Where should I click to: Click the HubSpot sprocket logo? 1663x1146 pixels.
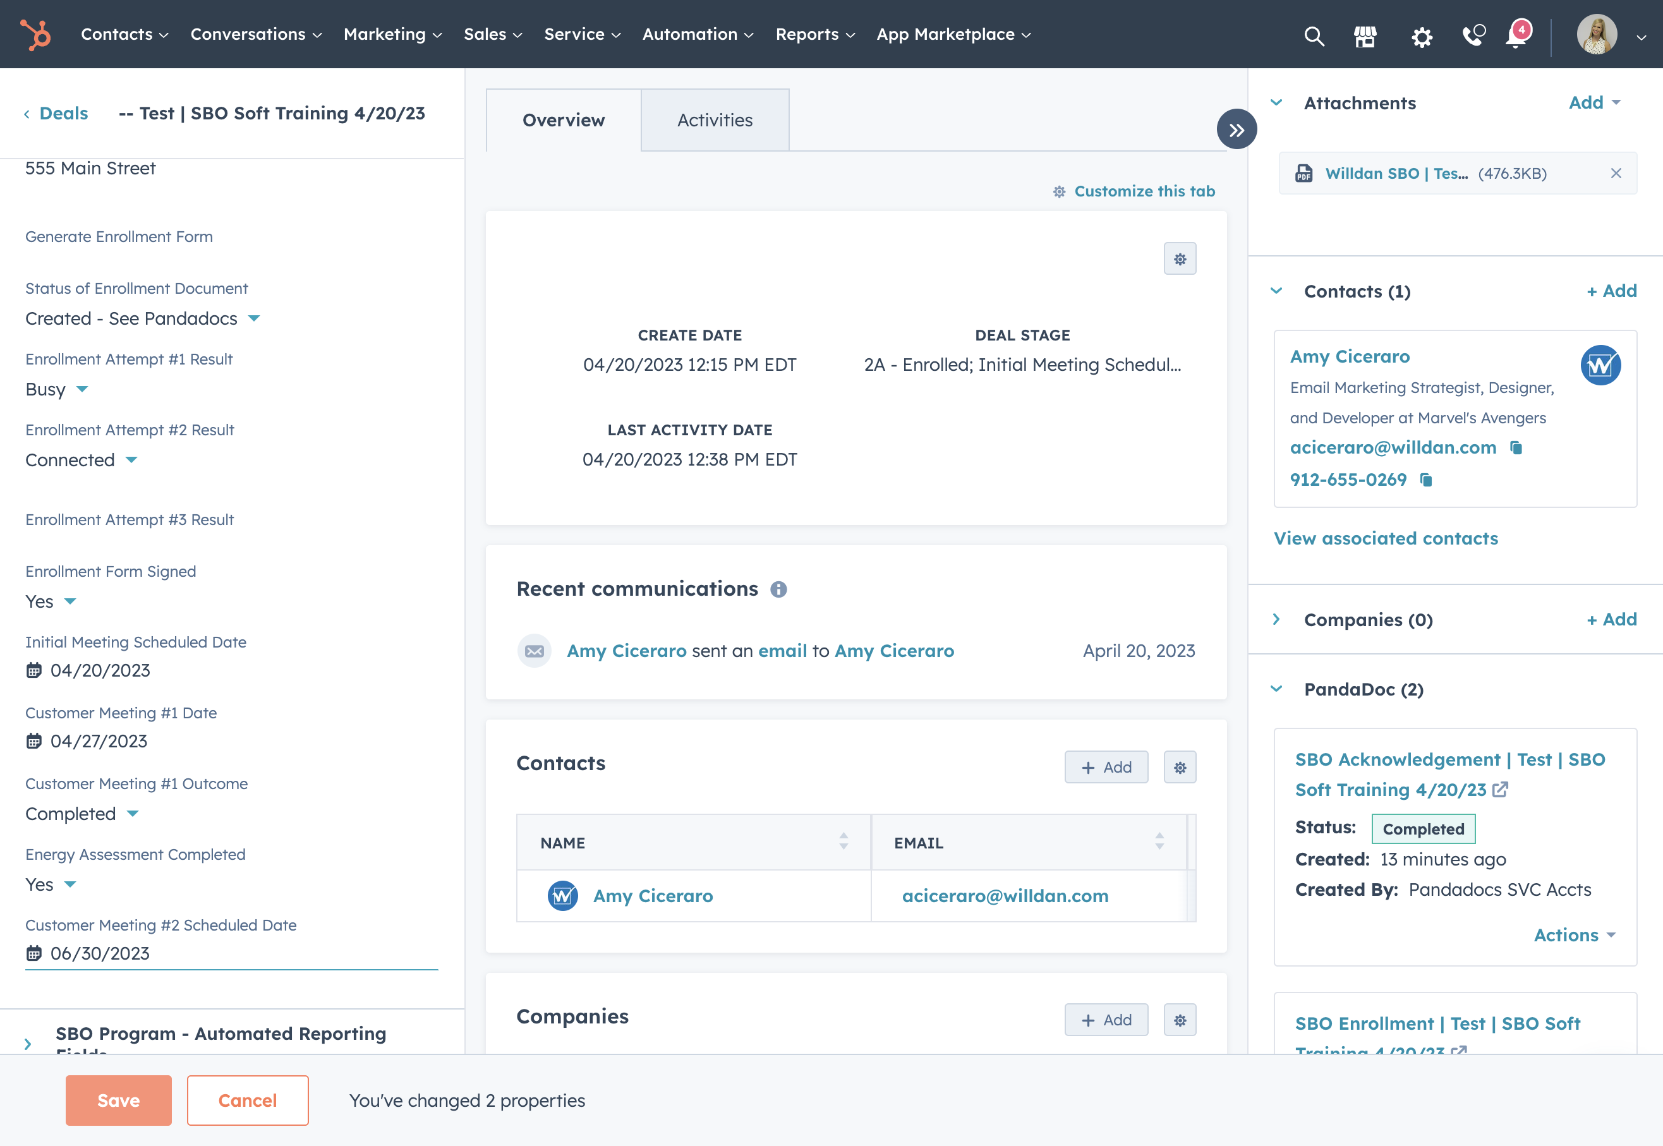[35, 35]
